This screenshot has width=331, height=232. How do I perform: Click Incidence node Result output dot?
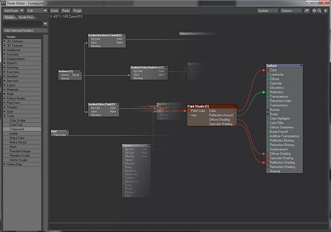coord(80,75)
